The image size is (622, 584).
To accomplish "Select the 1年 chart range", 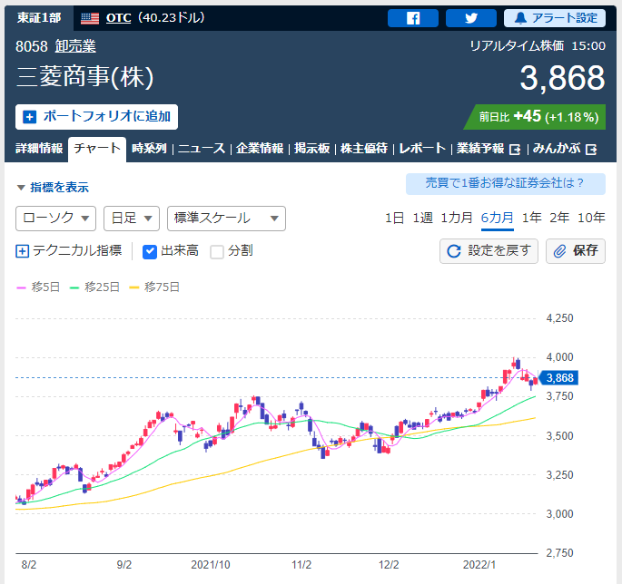I will click(531, 218).
